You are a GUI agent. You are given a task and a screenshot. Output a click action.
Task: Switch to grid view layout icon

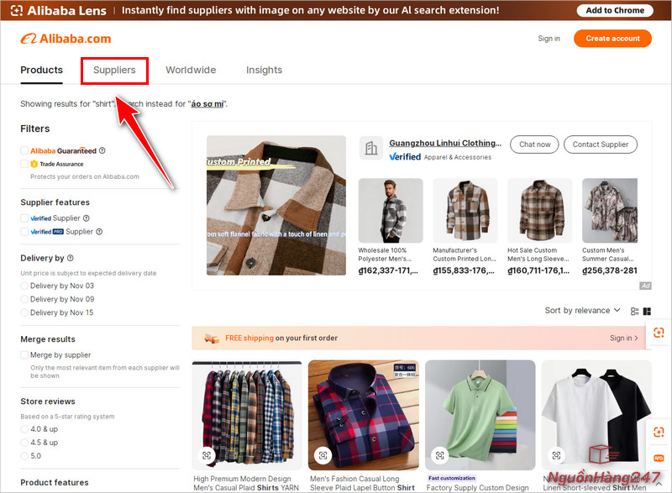coord(647,311)
